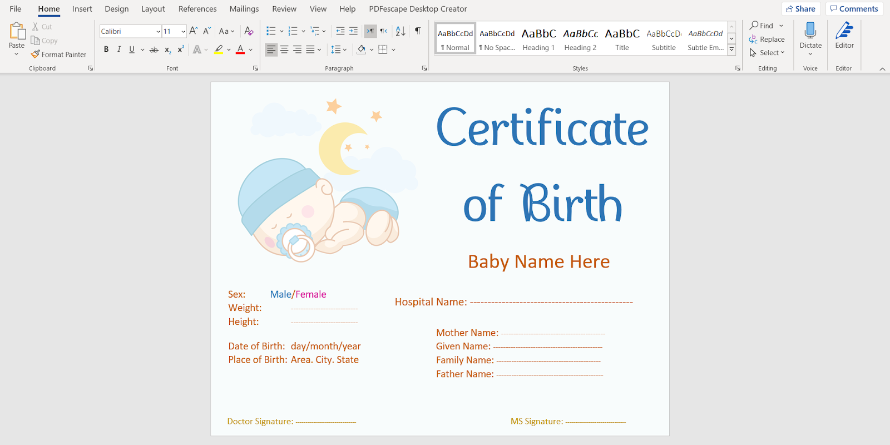This screenshot has width=890, height=445.
Task: Click the Format Painter brush icon
Action: 36,55
